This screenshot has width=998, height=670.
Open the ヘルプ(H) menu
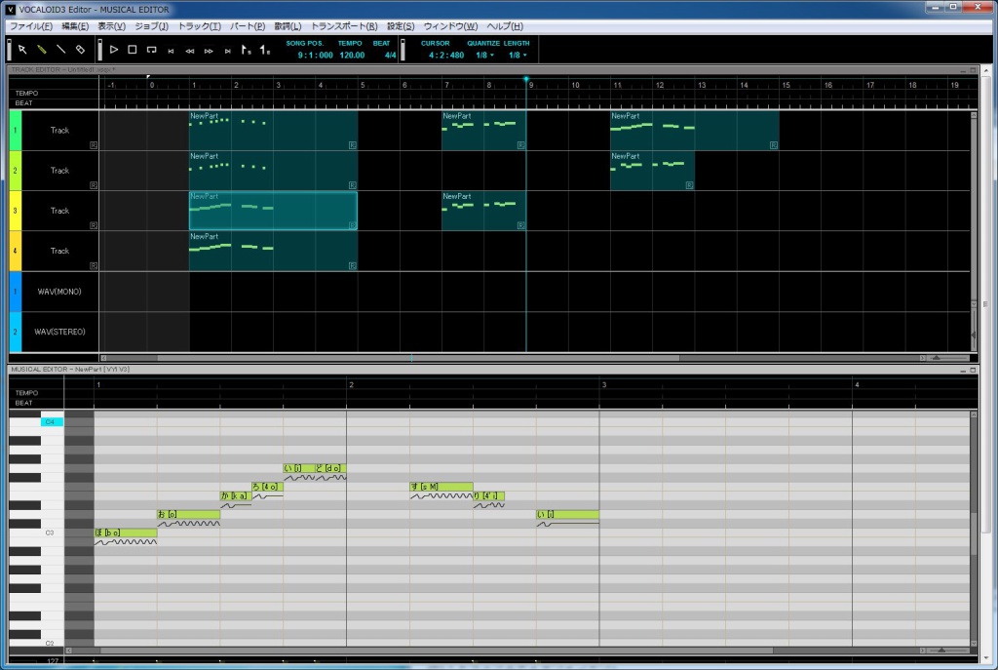(x=505, y=26)
